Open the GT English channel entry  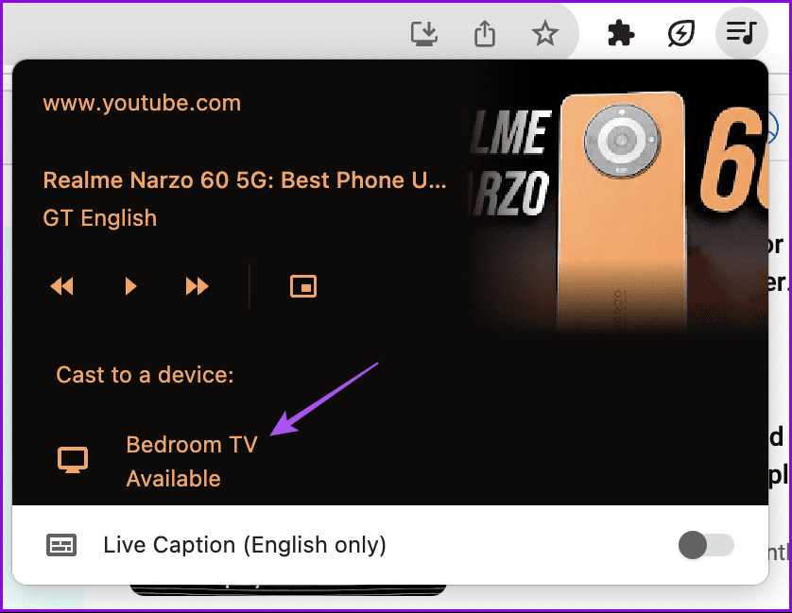click(99, 217)
